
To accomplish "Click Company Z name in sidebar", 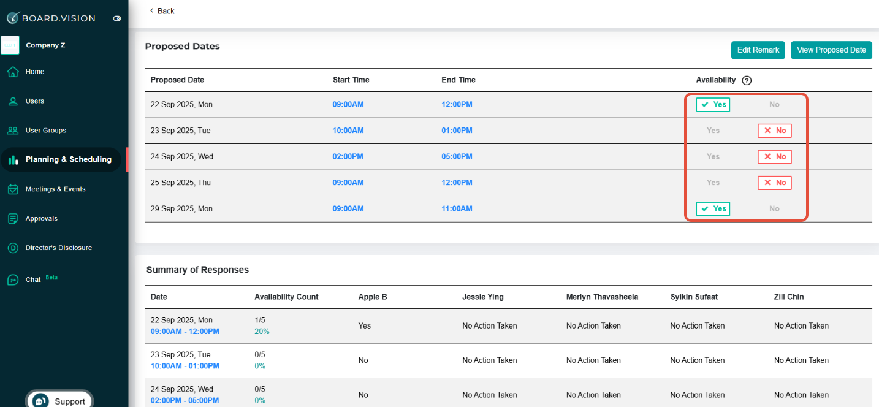I will 45,45.
